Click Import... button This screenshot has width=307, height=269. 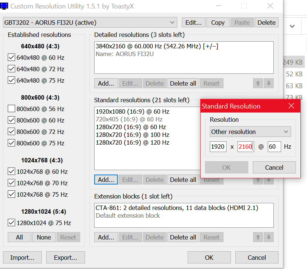22,258
